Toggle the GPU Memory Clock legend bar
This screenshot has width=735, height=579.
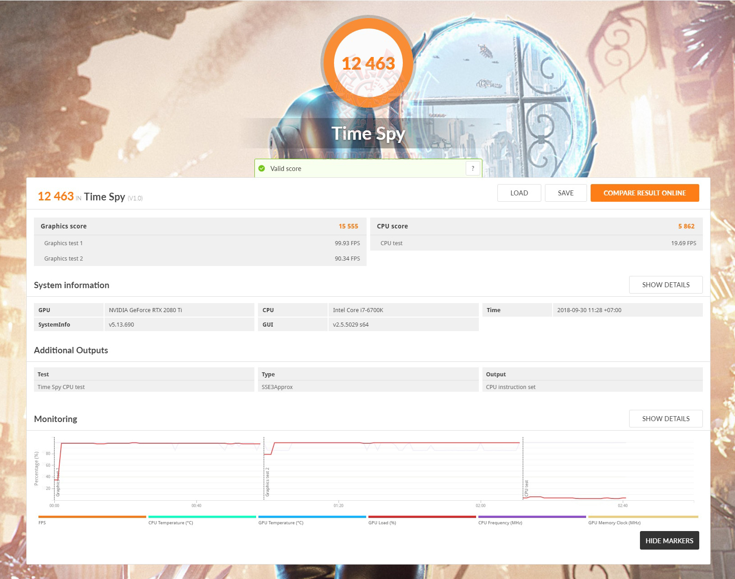coord(643,517)
